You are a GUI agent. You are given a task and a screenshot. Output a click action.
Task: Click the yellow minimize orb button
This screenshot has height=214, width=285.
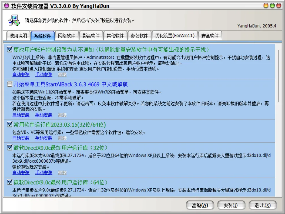(266, 5)
